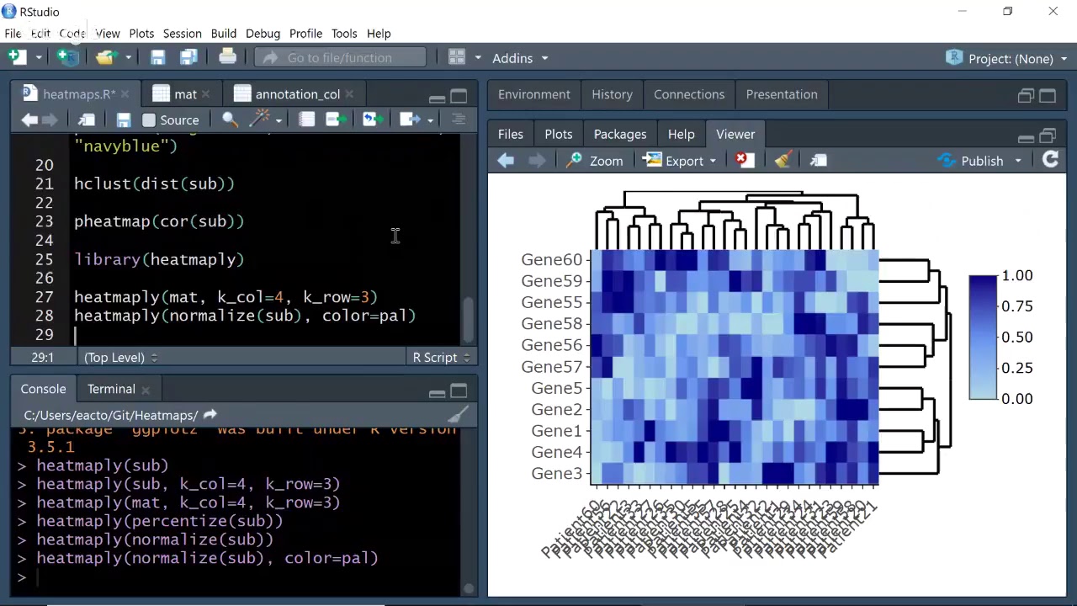Print the current file
The image size is (1077, 606).
coord(227,57)
